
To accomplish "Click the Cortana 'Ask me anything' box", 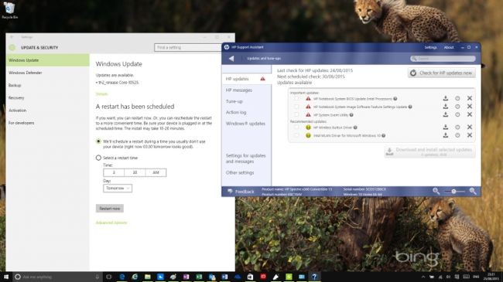I will click(x=58, y=277).
